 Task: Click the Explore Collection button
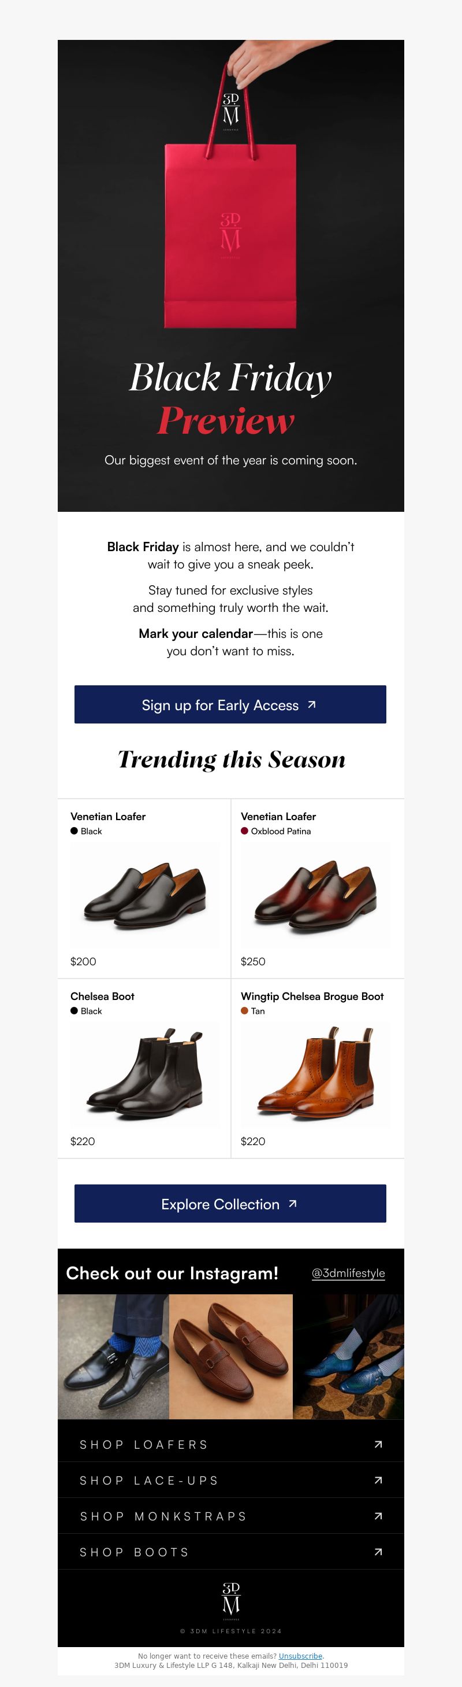(230, 1204)
